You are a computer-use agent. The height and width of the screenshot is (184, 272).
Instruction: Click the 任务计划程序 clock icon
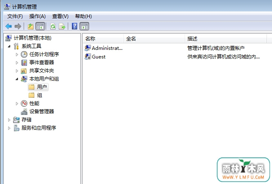[x=24, y=54]
